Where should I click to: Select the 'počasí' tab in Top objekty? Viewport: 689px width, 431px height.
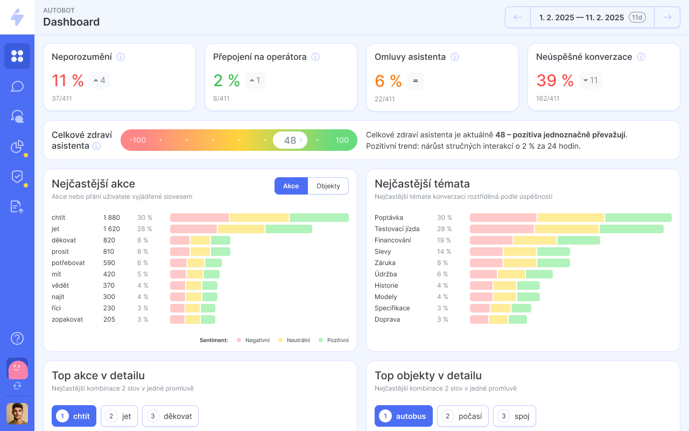462,416
